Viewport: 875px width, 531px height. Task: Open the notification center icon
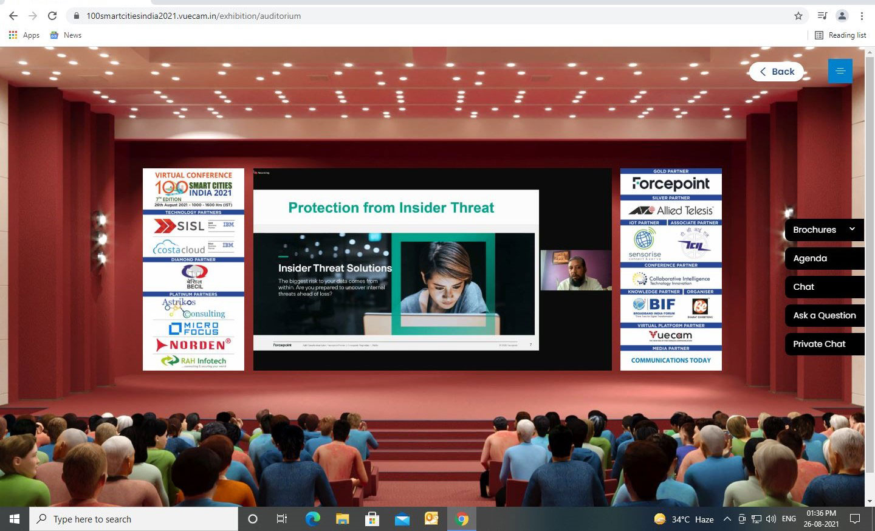[x=855, y=519]
